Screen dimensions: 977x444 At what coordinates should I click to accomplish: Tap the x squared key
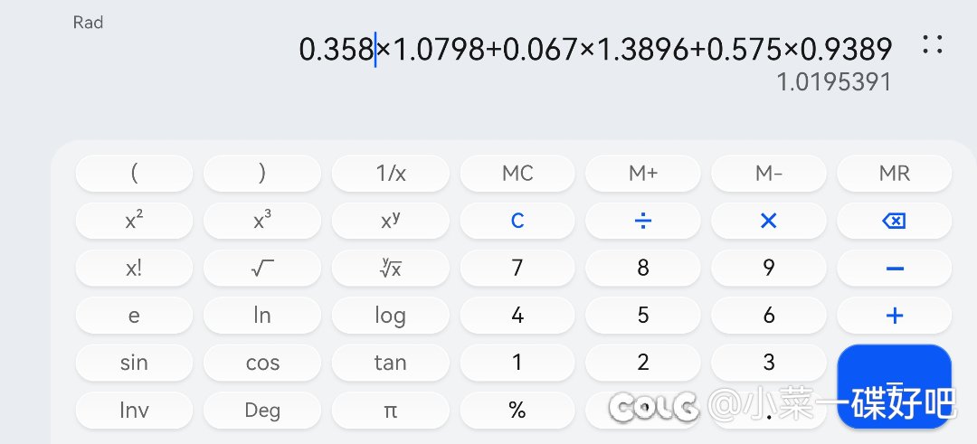coord(134,221)
